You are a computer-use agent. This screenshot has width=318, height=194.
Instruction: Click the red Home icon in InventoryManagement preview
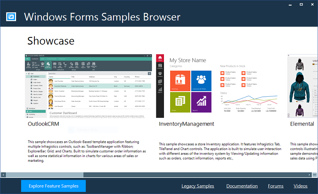[x=160, y=59]
